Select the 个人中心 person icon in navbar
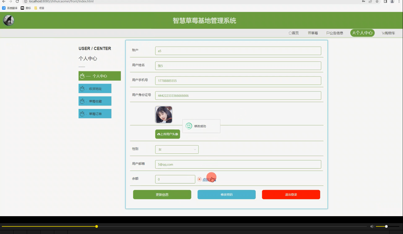 (354, 33)
